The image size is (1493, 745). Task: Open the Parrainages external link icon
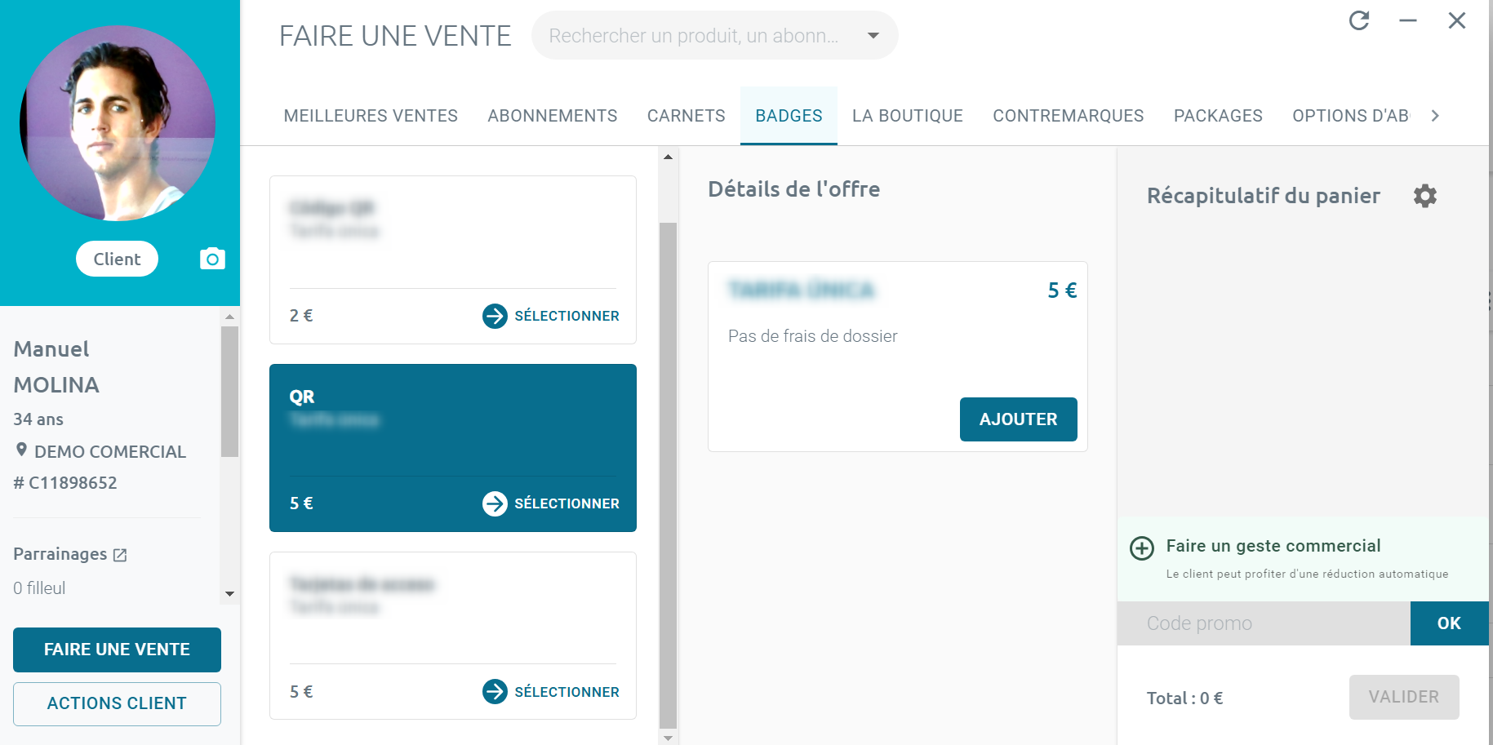click(120, 555)
